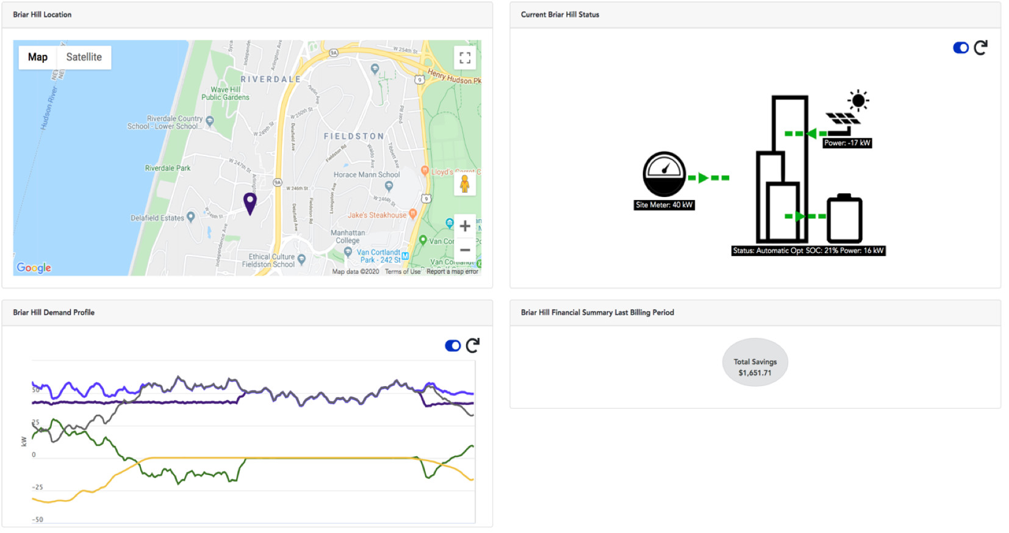
Task: Click Report a map error link
Action: pyautogui.click(x=453, y=272)
